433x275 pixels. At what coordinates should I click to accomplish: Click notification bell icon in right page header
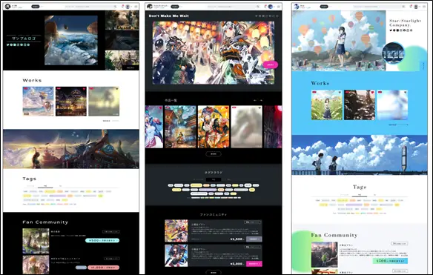coord(411,6)
